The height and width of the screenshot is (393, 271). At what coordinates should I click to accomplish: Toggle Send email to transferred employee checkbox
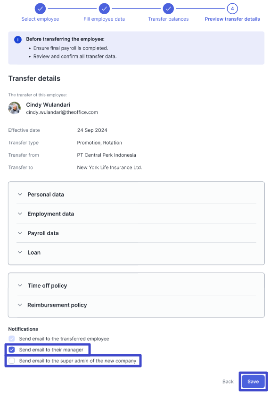[x=12, y=339]
